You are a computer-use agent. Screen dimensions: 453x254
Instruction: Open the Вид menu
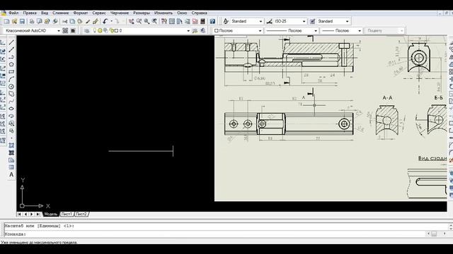tap(45, 13)
